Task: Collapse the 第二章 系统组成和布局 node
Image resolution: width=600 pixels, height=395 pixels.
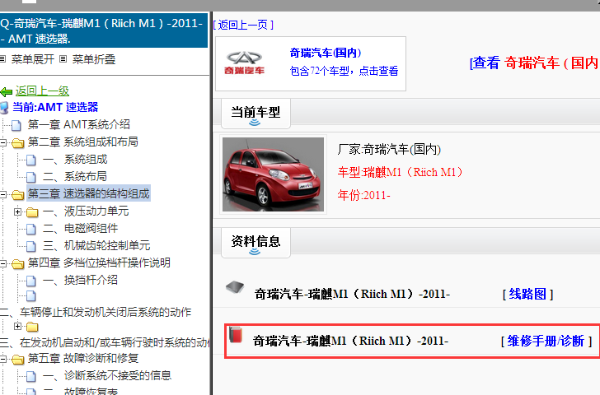Action: pos(3,142)
